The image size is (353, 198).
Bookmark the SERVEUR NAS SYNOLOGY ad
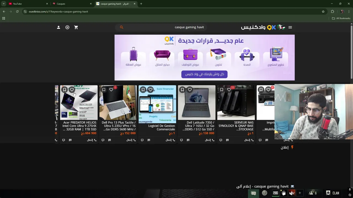click(221, 90)
